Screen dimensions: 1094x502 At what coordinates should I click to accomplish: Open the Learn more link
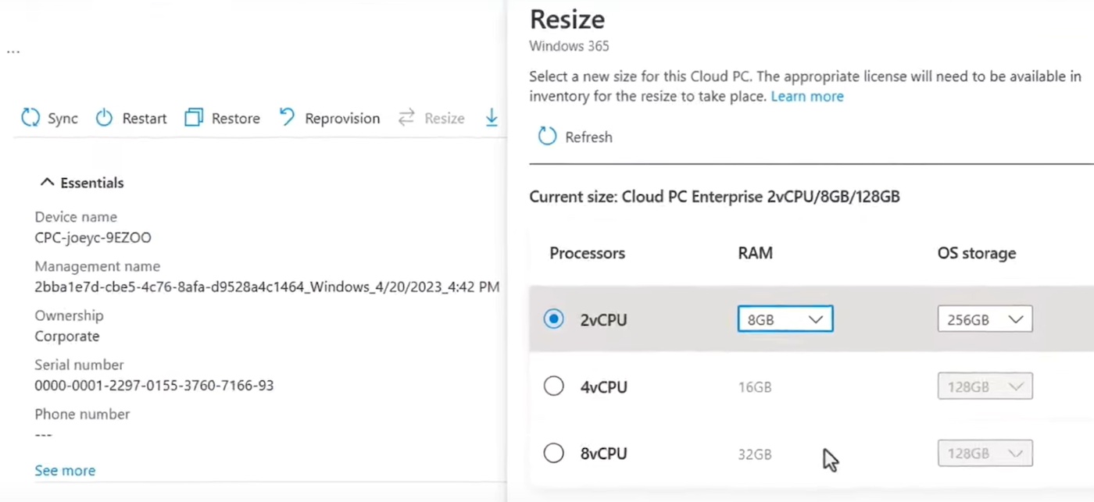coord(807,97)
